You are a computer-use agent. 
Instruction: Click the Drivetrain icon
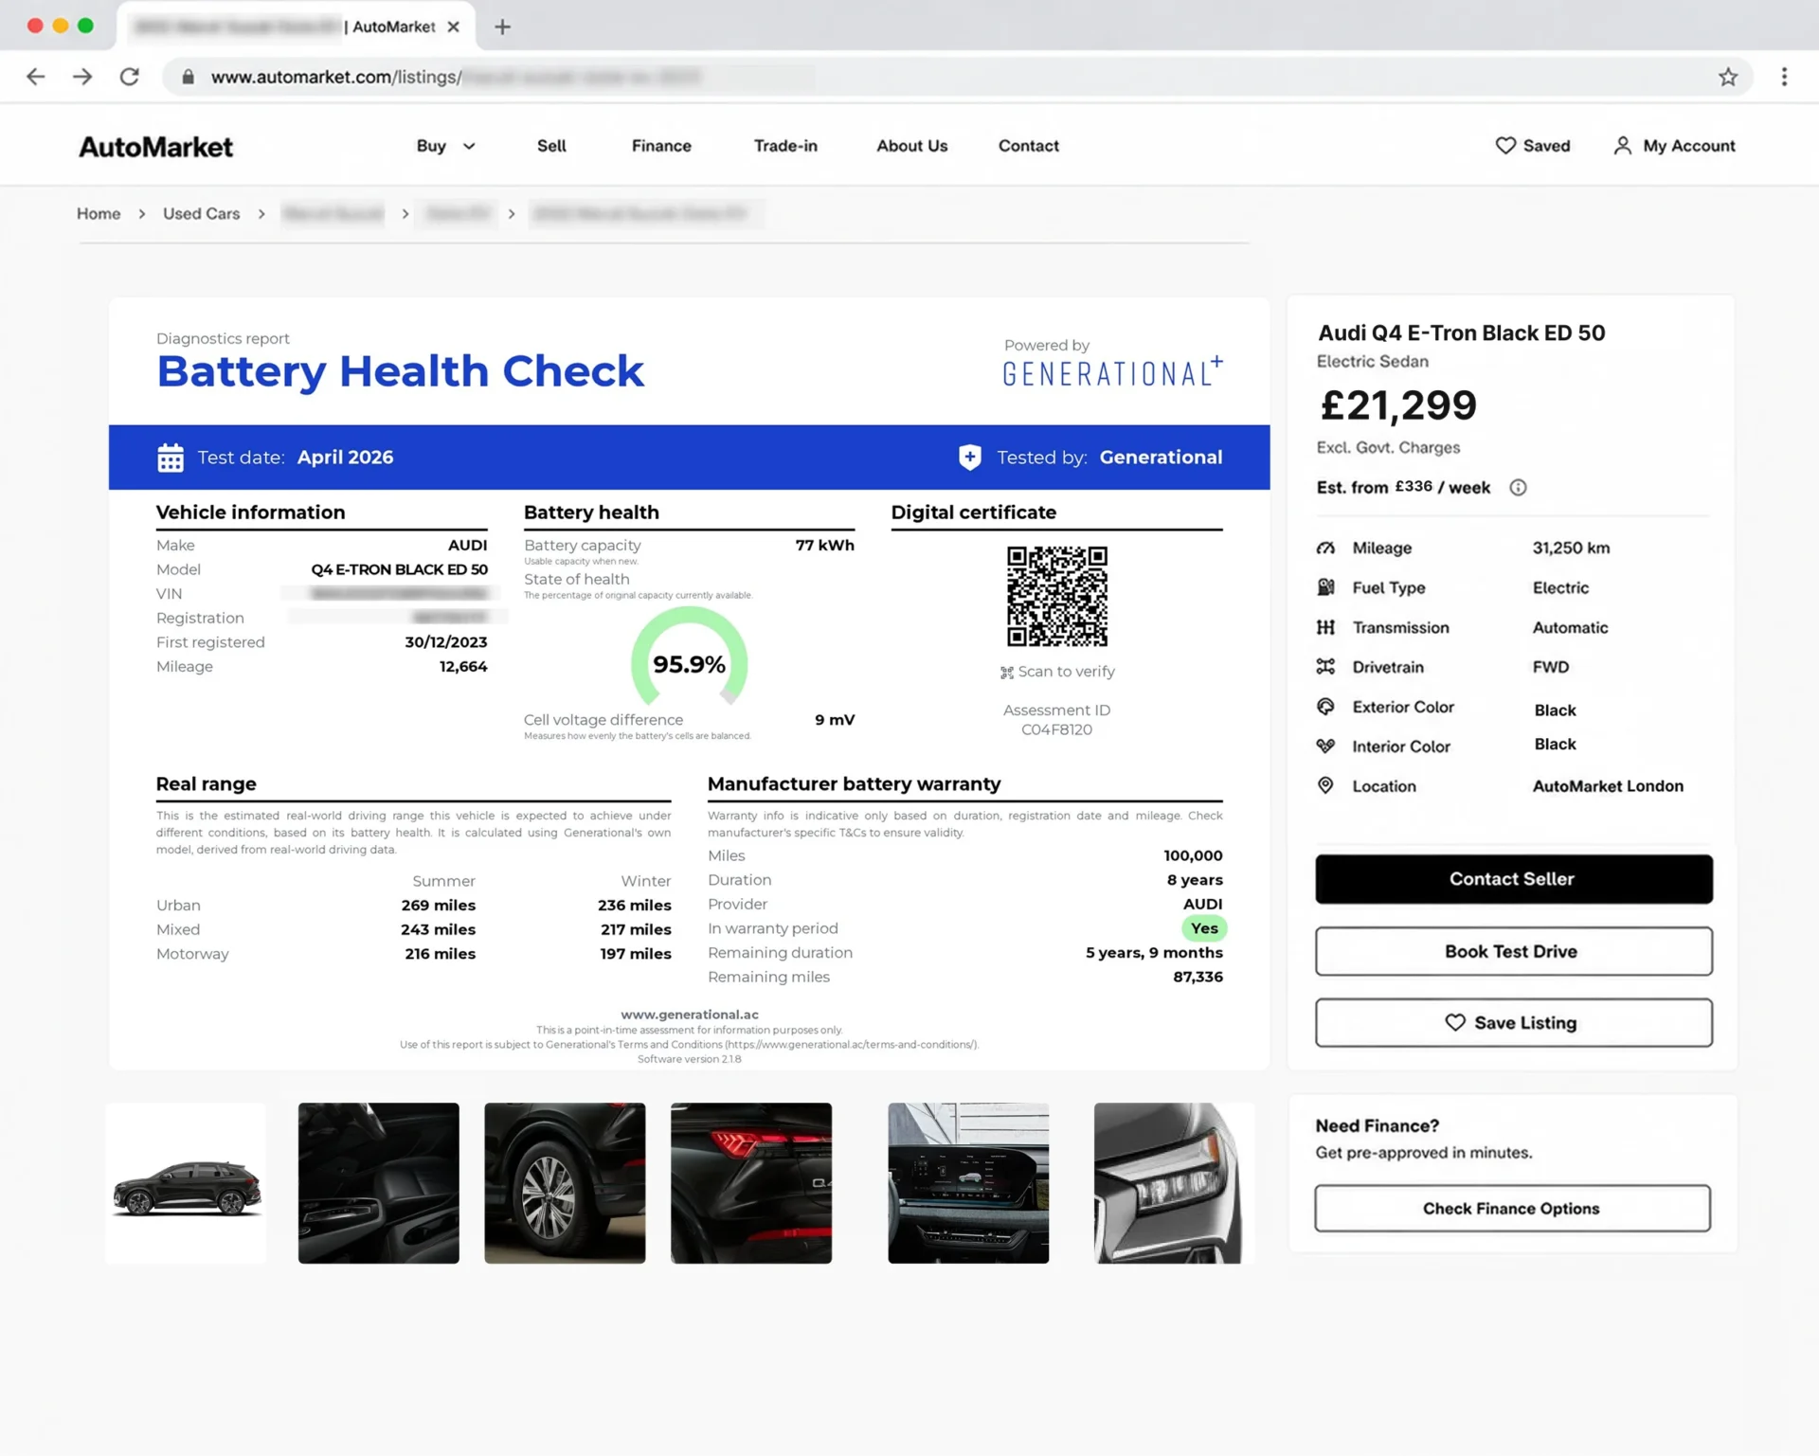click(1325, 667)
